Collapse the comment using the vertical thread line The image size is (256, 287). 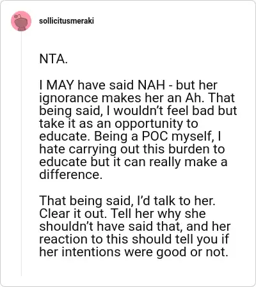coord(21,153)
